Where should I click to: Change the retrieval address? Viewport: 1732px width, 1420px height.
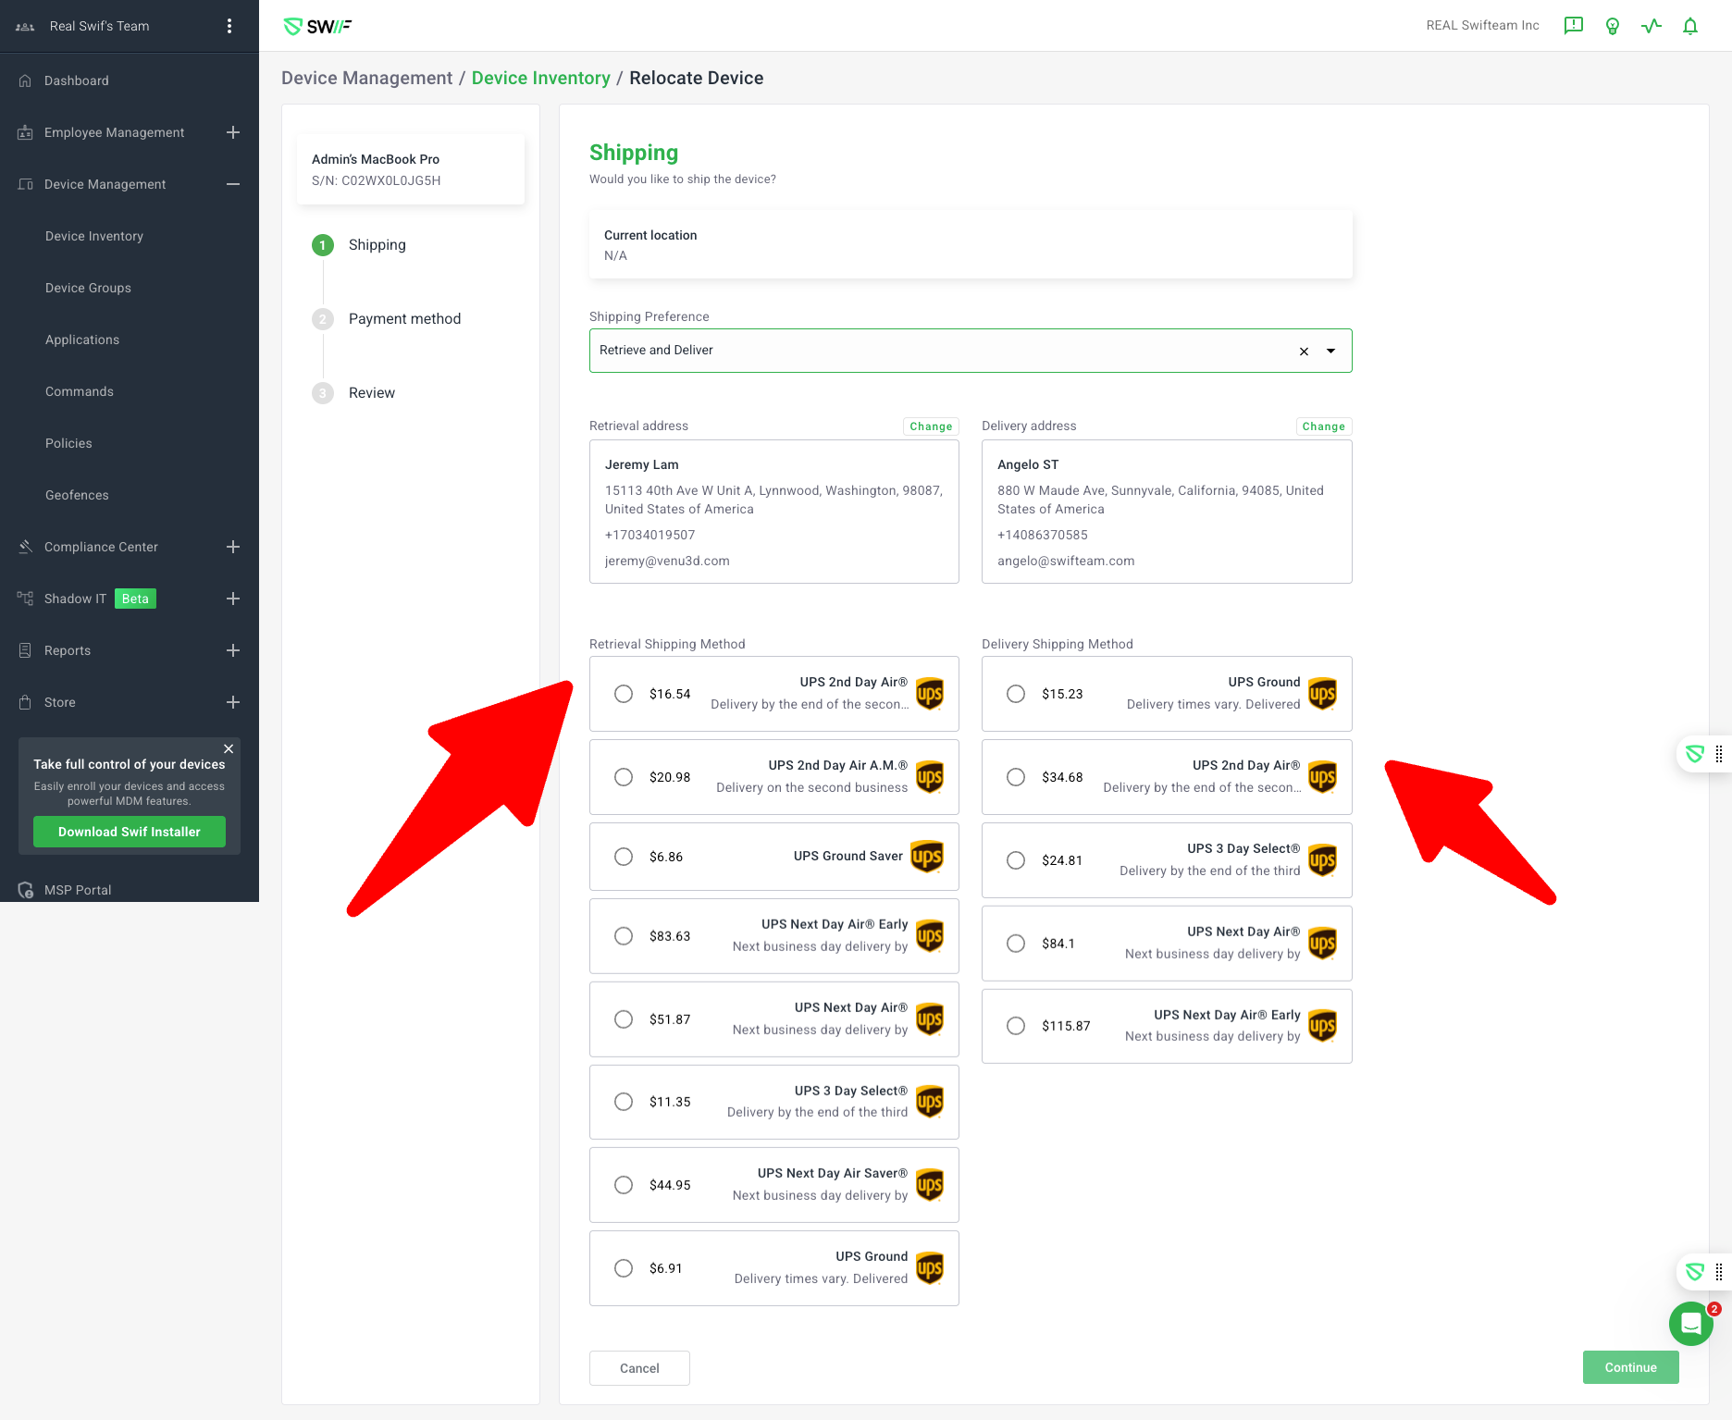930,426
